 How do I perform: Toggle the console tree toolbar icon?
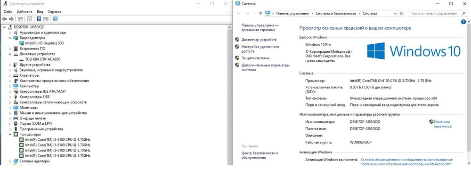20,19
